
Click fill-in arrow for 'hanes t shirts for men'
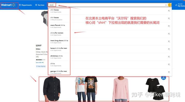pyautogui.click(x=169, y=49)
